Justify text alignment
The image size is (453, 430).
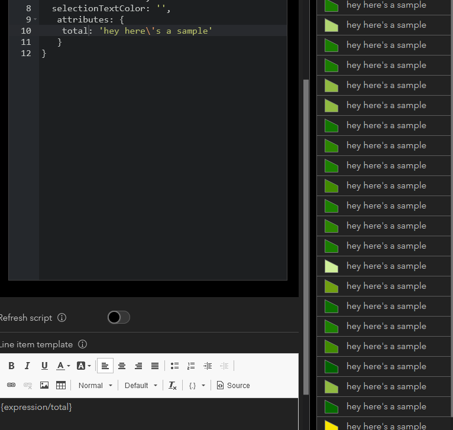[155, 366]
